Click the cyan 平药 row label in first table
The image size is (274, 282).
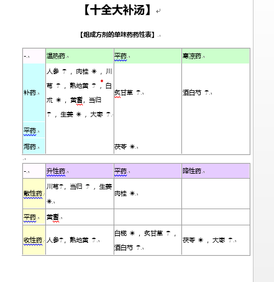pyautogui.click(x=30, y=131)
